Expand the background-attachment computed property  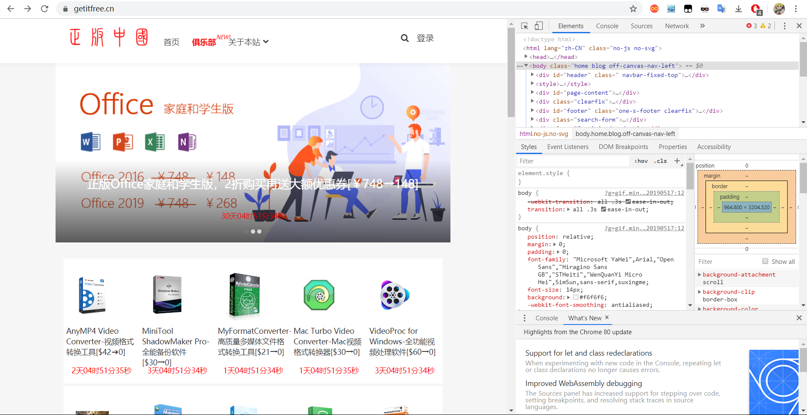pyautogui.click(x=700, y=274)
